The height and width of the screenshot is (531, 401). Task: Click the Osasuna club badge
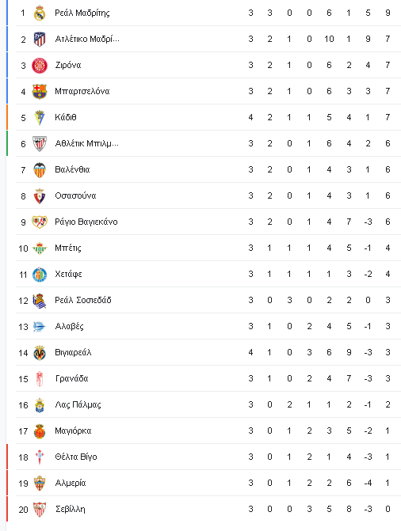point(40,195)
